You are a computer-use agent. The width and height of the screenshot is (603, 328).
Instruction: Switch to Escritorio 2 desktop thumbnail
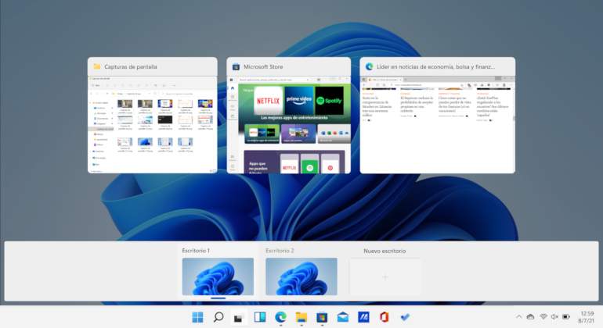(x=301, y=276)
